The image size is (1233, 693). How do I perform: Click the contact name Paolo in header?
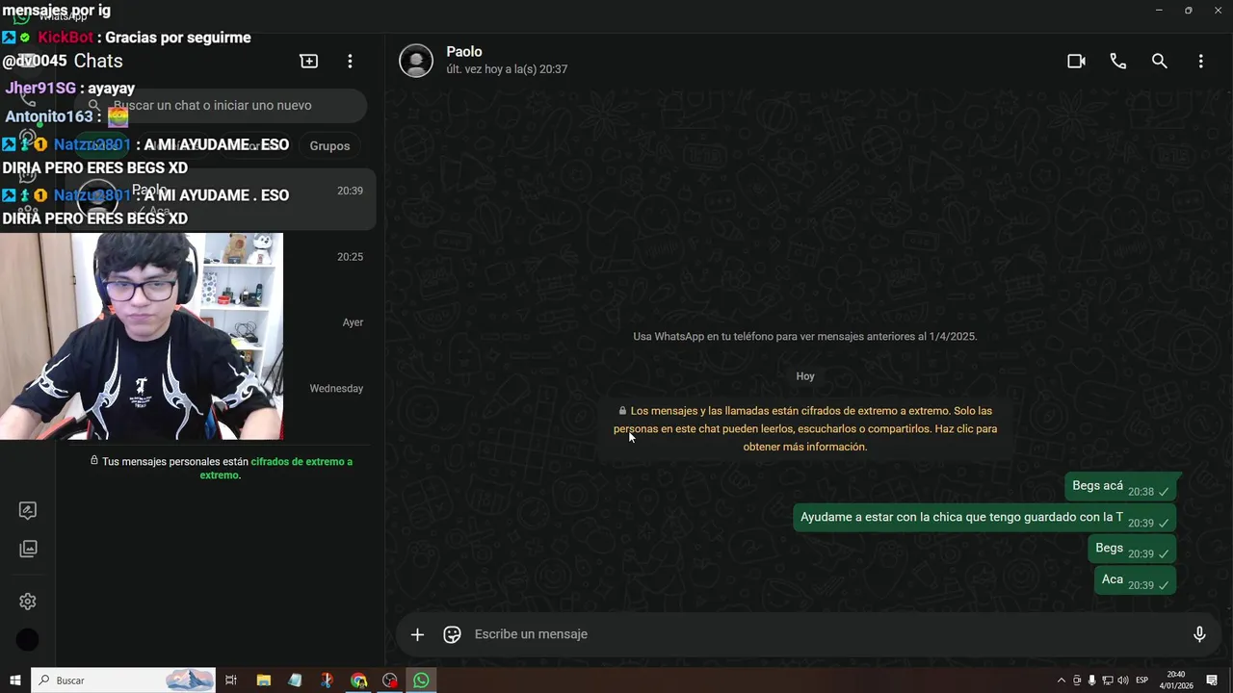pyautogui.click(x=464, y=52)
